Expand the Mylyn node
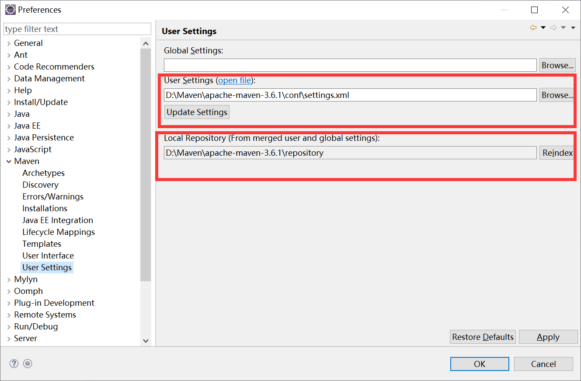Viewport: 581px width, 381px height. point(9,280)
